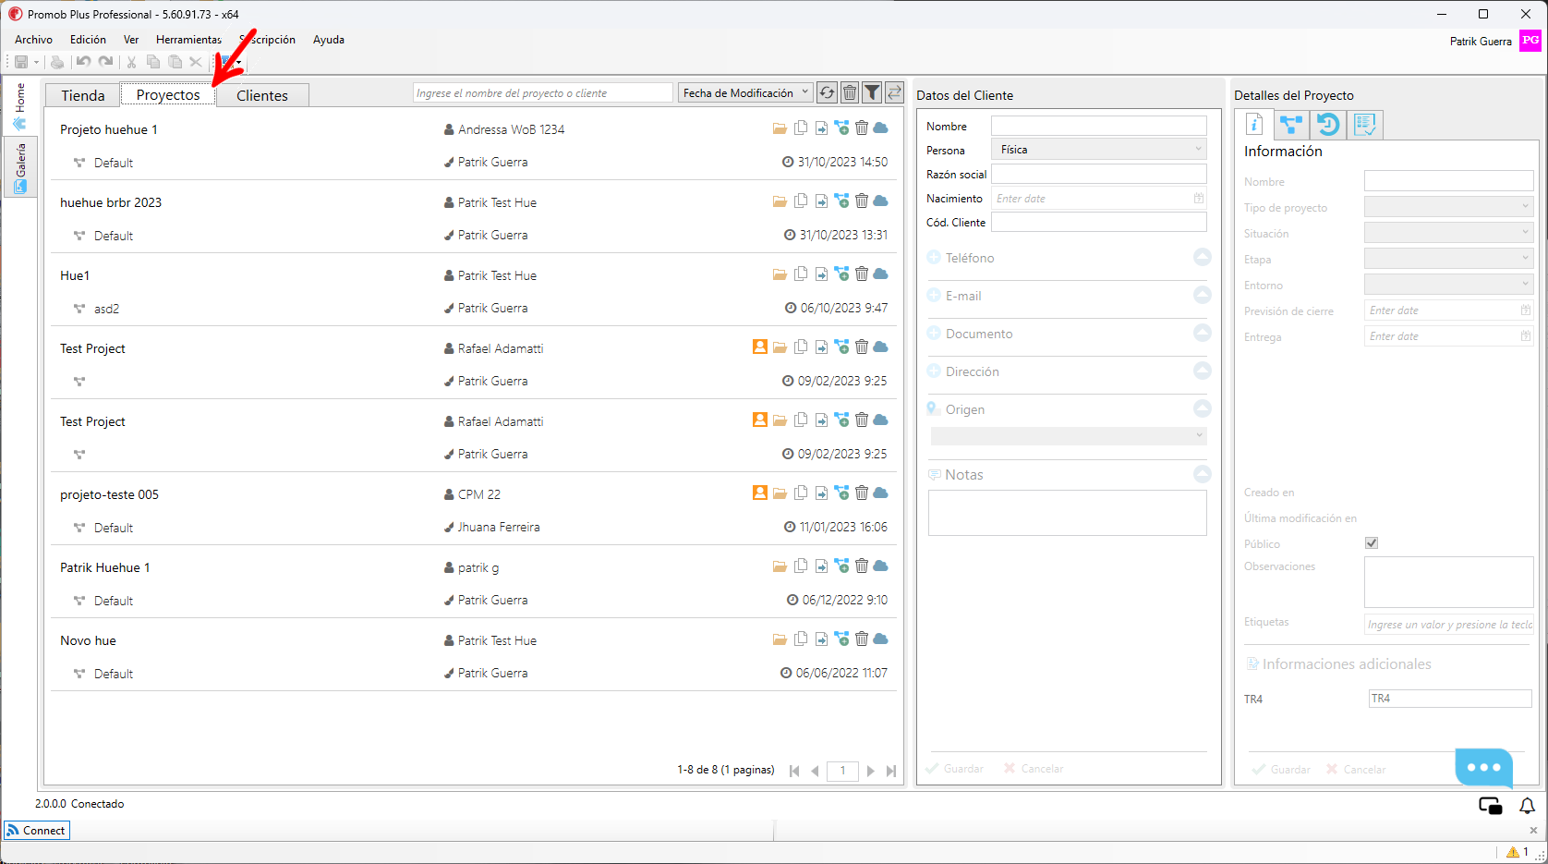Open Tipo de proyecto dropdown
Image resolution: width=1548 pixels, height=864 pixels.
pyautogui.click(x=1448, y=207)
